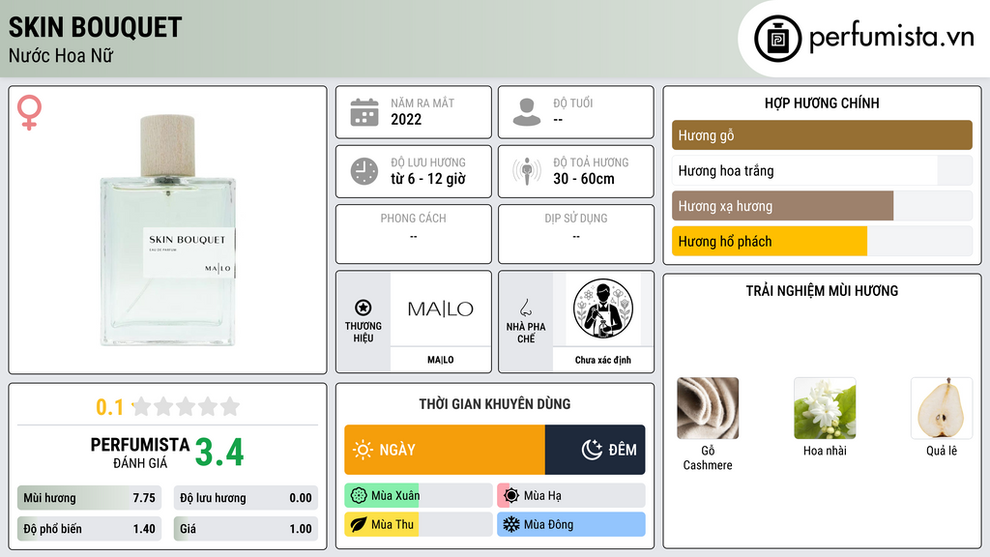Click the perfumista.vn bottle logo icon
This screenshot has width=990, height=557.
[777, 39]
